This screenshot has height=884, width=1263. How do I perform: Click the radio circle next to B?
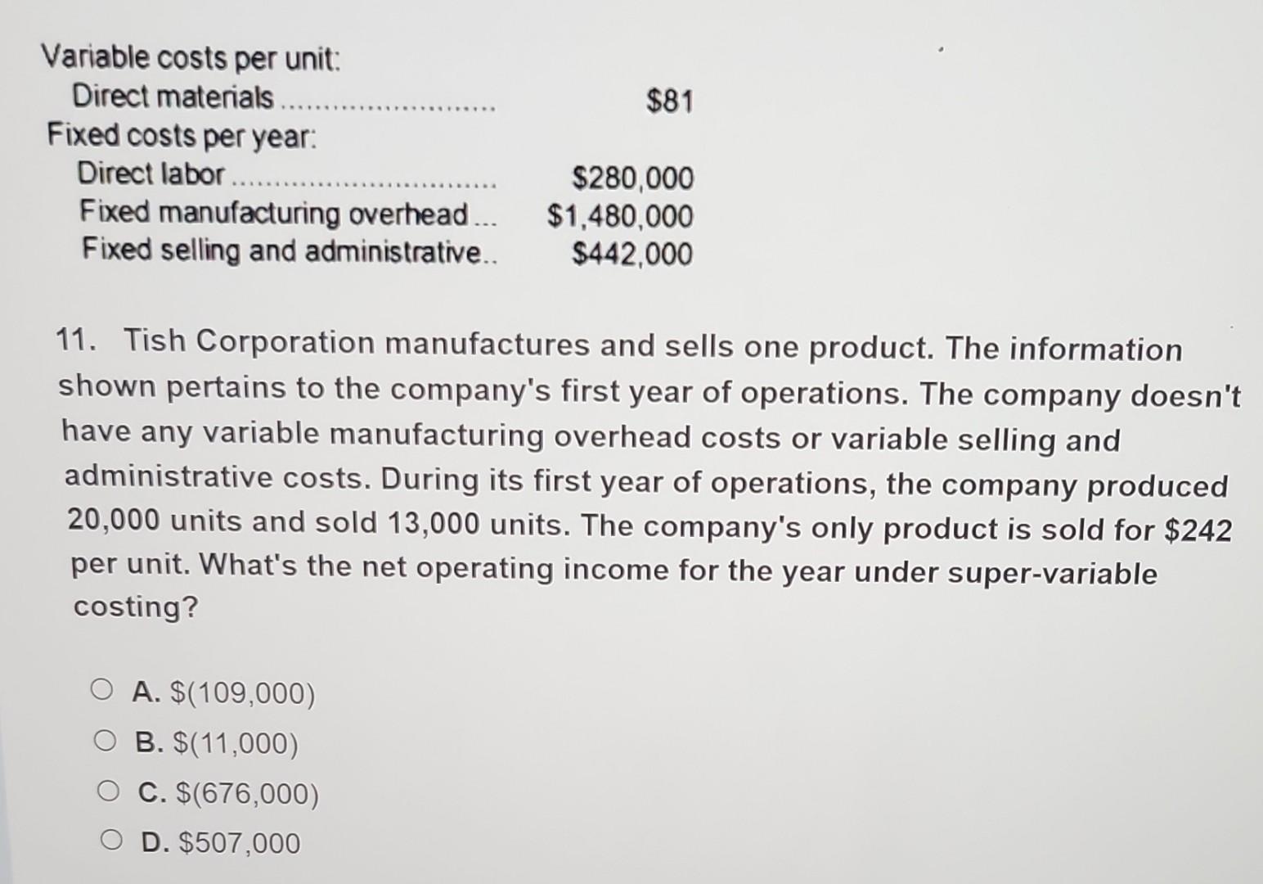pyautogui.click(x=106, y=740)
